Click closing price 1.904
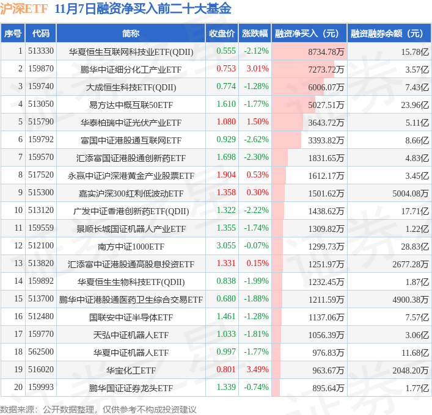Screen dimensions: 432x415 [x=226, y=175]
